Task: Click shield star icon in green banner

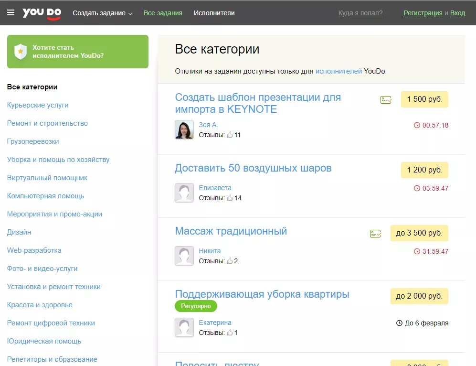Action: click(21, 51)
